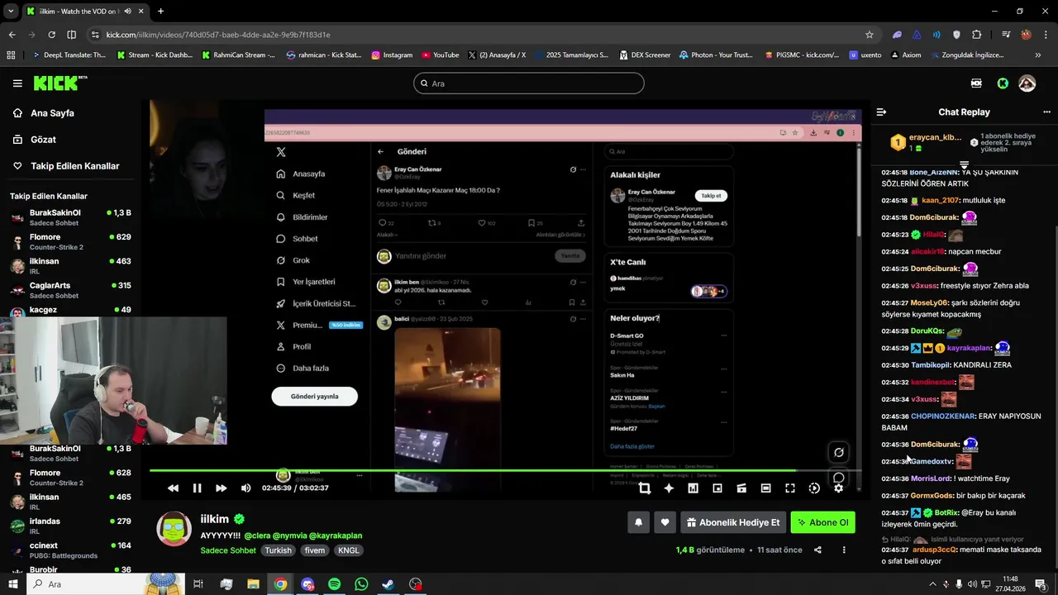Follow channel with the heart button

click(x=665, y=522)
